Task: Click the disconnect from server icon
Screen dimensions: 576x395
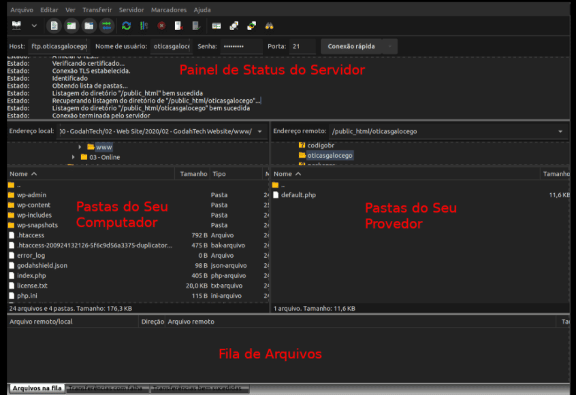Action: click(x=179, y=26)
